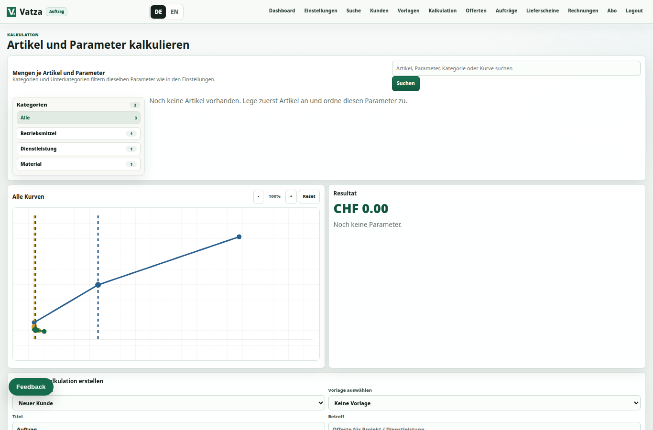
Task: Select the Alle category filter
Action: (x=78, y=118)
